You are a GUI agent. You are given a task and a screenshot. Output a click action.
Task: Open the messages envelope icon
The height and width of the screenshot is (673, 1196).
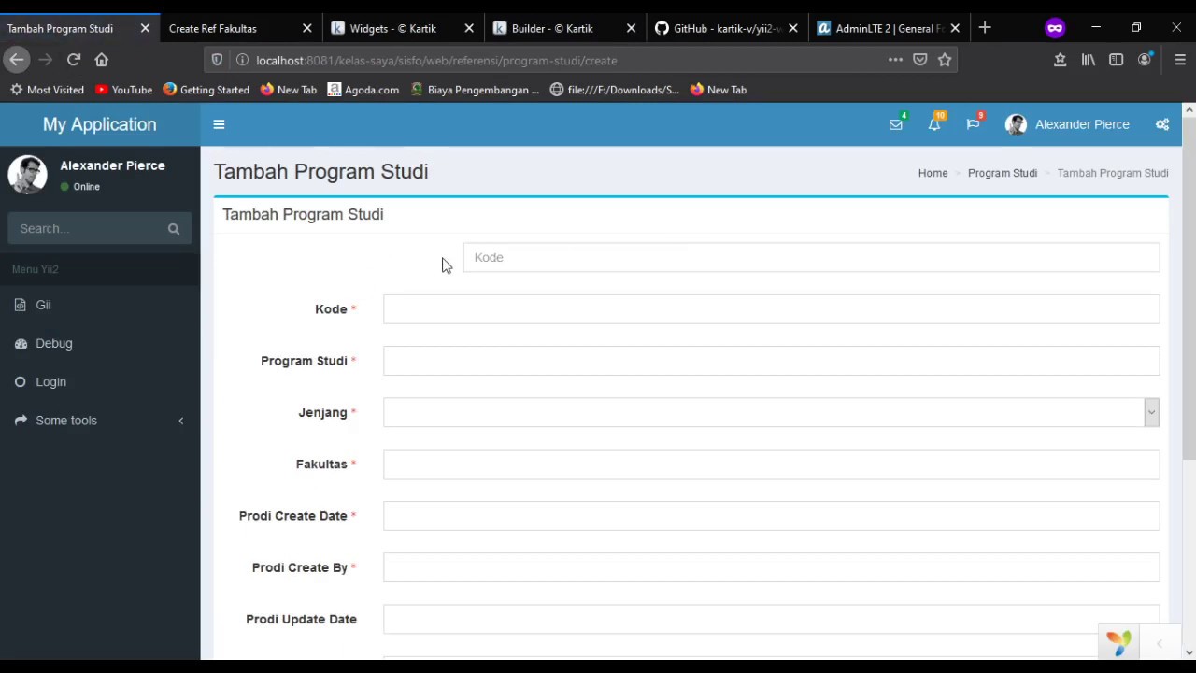(x=895, y=124)
